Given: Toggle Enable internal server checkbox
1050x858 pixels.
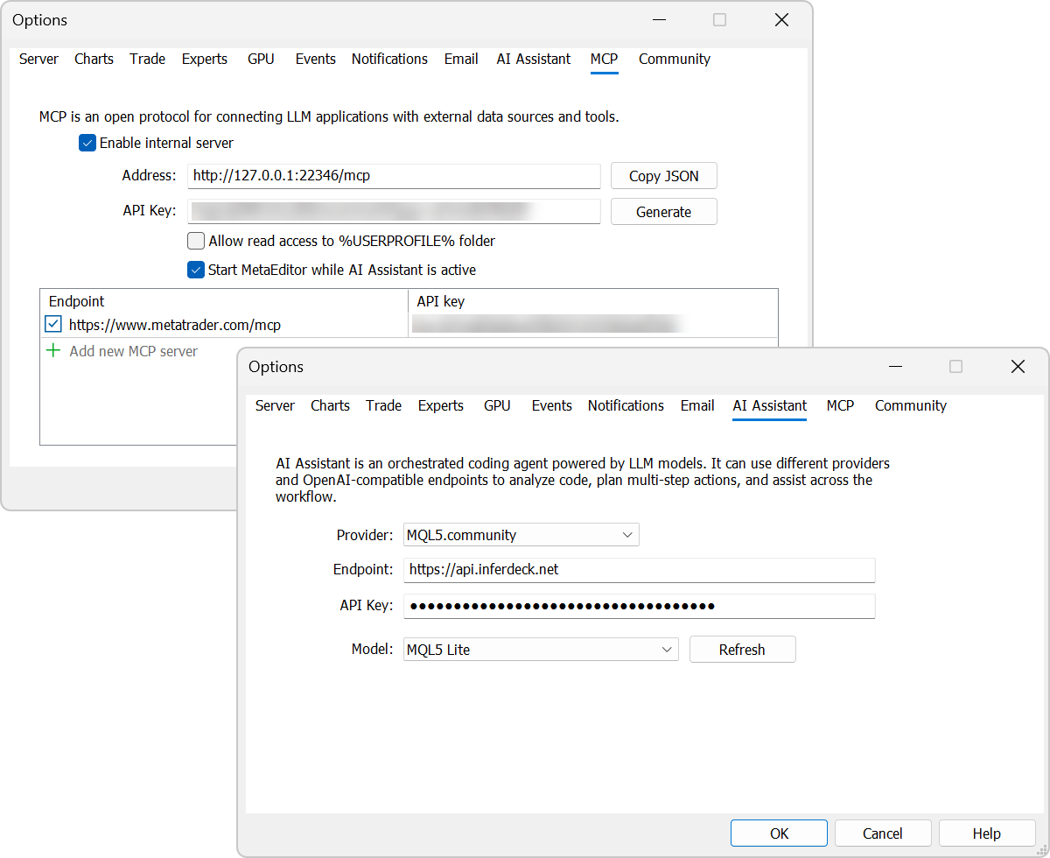Looking at the screenshot, I should 87,143.
